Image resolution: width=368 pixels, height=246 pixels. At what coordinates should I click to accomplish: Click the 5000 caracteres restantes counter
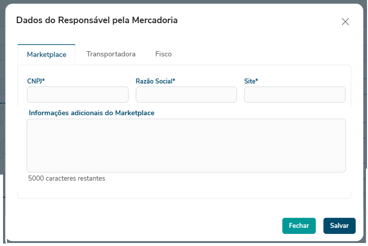(67, 178)
